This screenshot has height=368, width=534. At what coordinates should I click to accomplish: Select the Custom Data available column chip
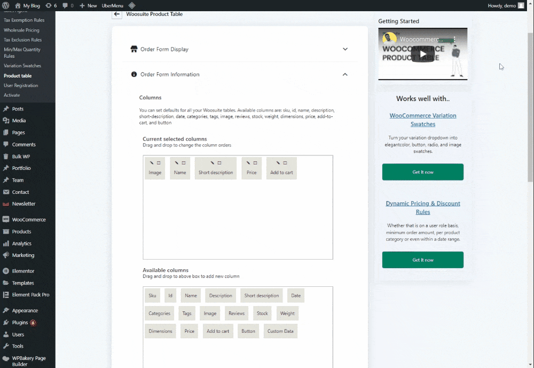280,331
